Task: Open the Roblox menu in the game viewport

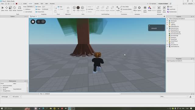Action: pos(33,22)
